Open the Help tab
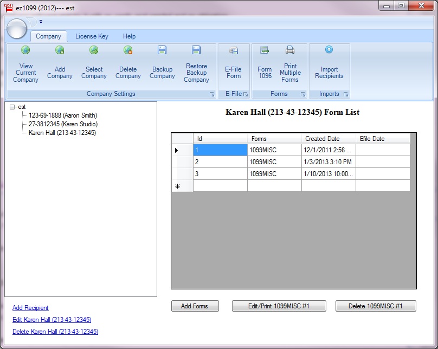This screenshot has height=349, width=438. point(130,36)
